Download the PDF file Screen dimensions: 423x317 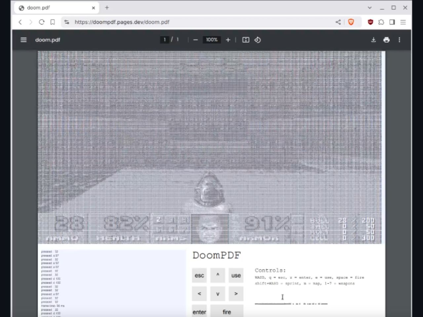[x=373, y=40]
